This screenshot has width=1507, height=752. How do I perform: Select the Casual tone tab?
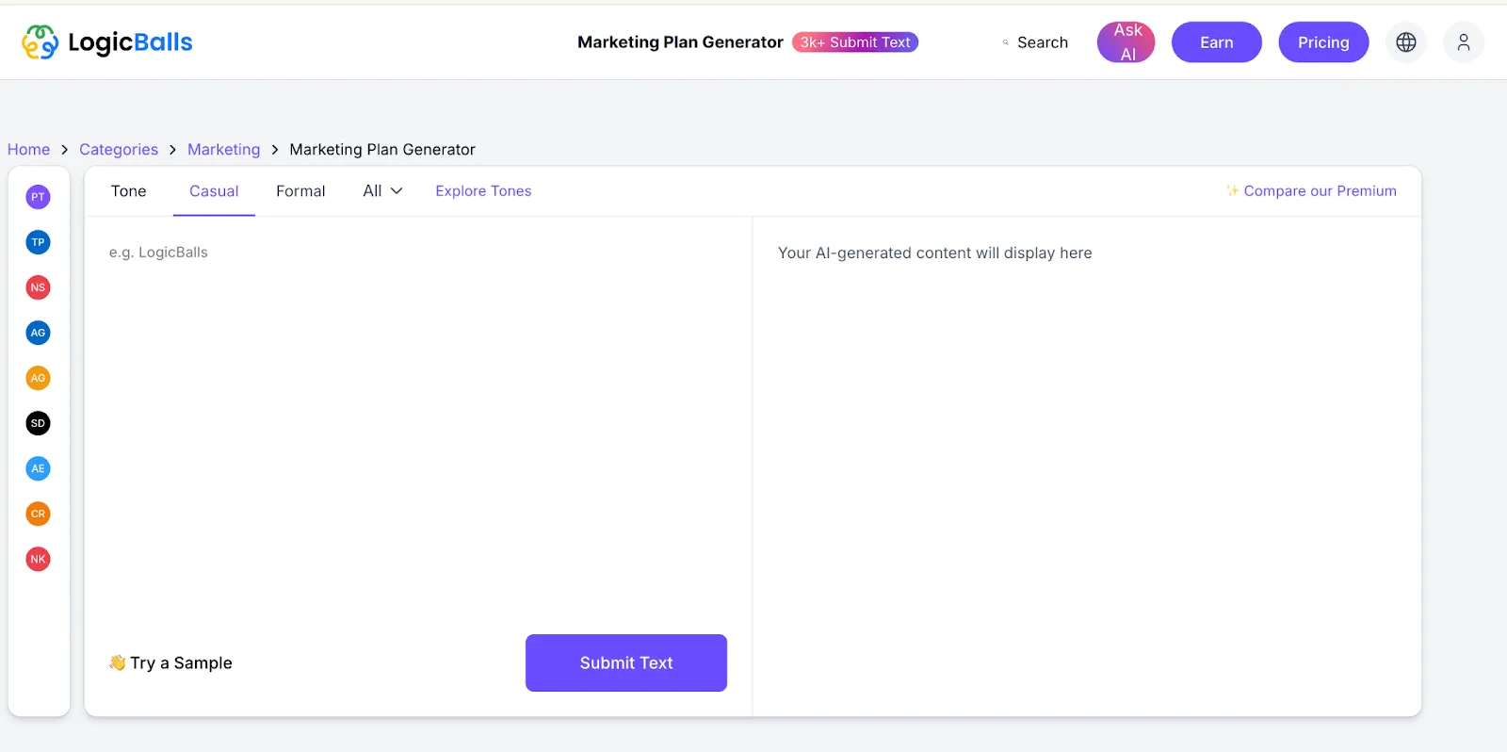[x=214, y=191]
